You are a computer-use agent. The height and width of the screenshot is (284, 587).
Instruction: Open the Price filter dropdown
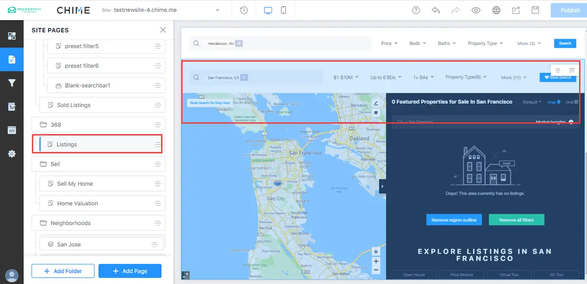[389, 44]
